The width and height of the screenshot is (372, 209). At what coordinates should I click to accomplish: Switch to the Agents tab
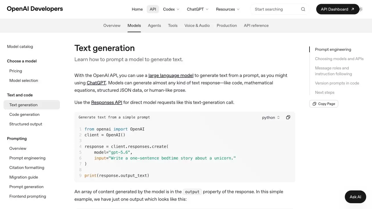(x=154, y=26)
